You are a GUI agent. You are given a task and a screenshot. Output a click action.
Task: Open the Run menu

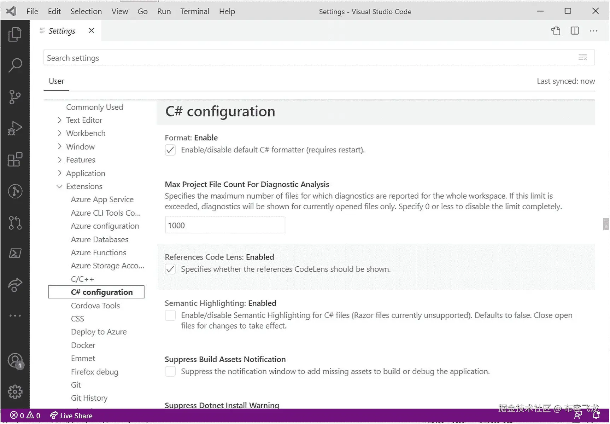click(164, 11)
